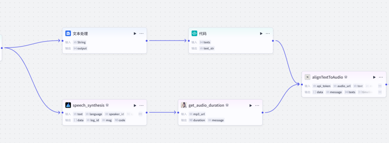Click input port of 代码 node
The width and height of the screenshot is (389, 143).
tap(188, 40)
